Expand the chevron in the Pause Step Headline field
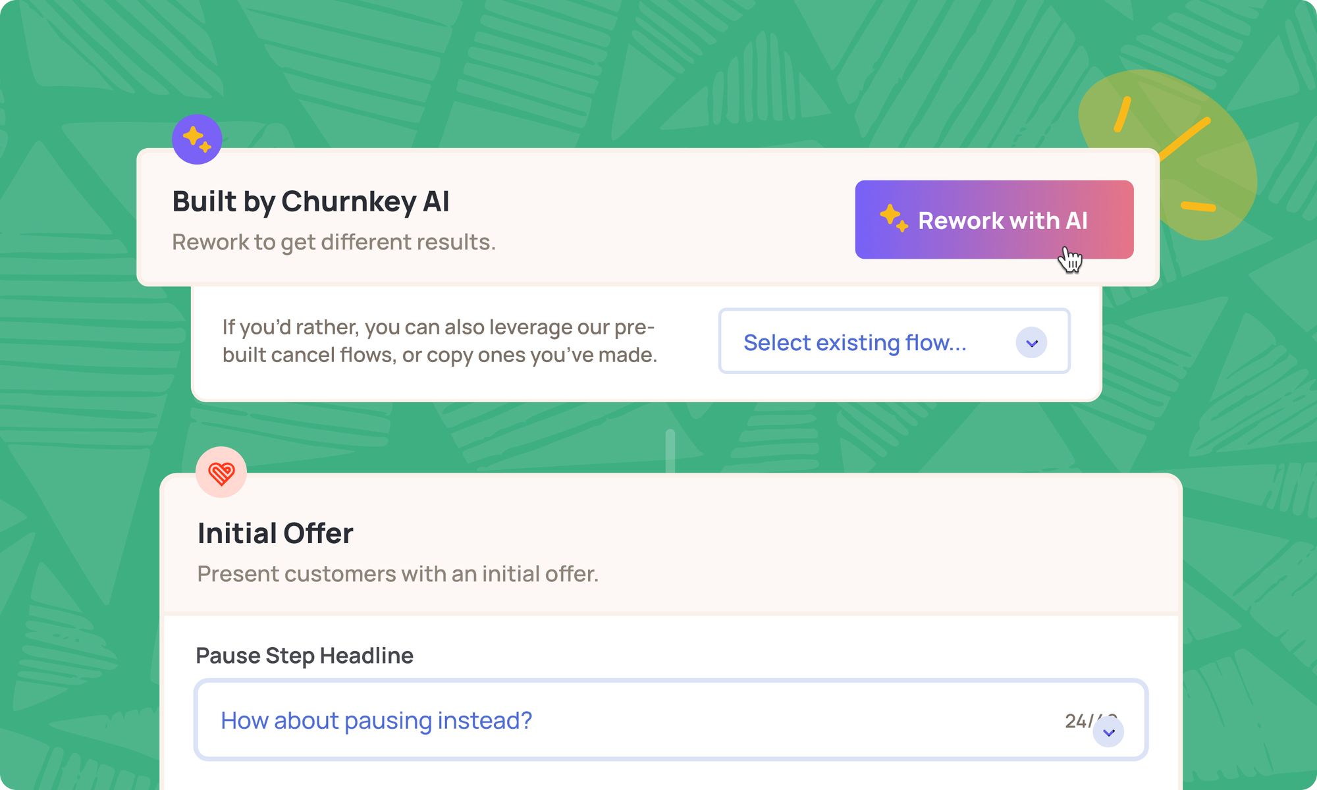1317x790 pixels. pyautogui.click(x=1108, y=732)
